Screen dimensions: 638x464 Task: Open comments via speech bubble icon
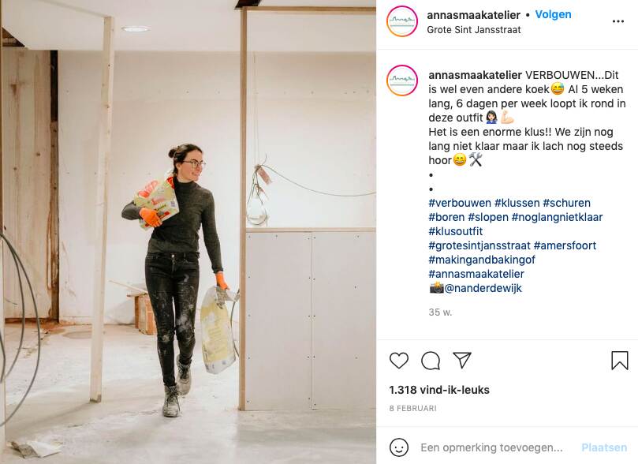click(x=431, y=361)
